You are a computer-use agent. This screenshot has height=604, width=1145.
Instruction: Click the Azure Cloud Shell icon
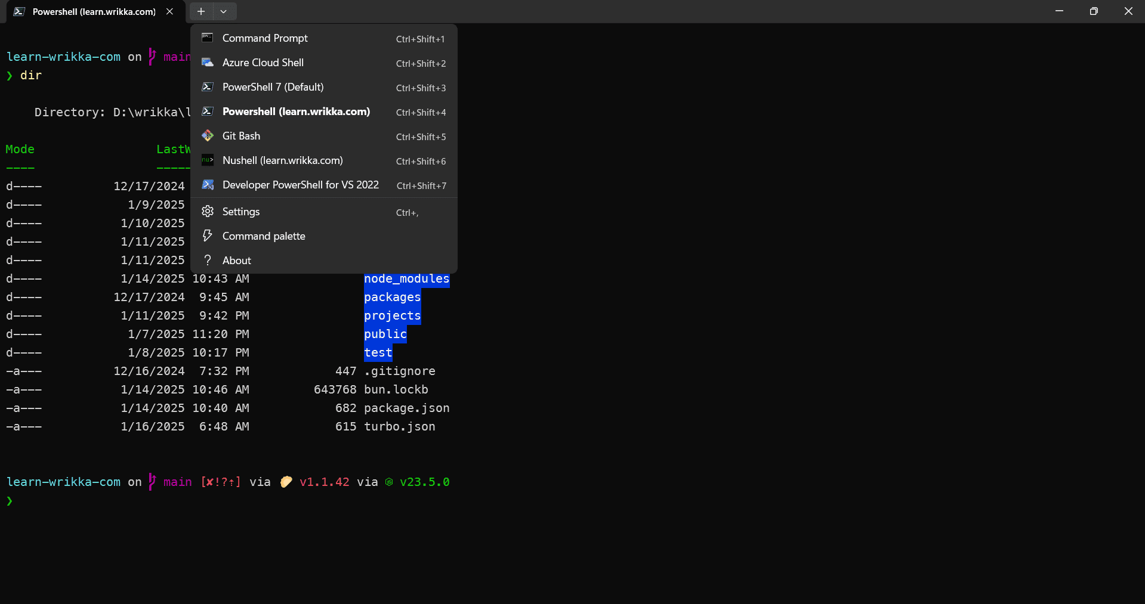[x=207, y=62]
